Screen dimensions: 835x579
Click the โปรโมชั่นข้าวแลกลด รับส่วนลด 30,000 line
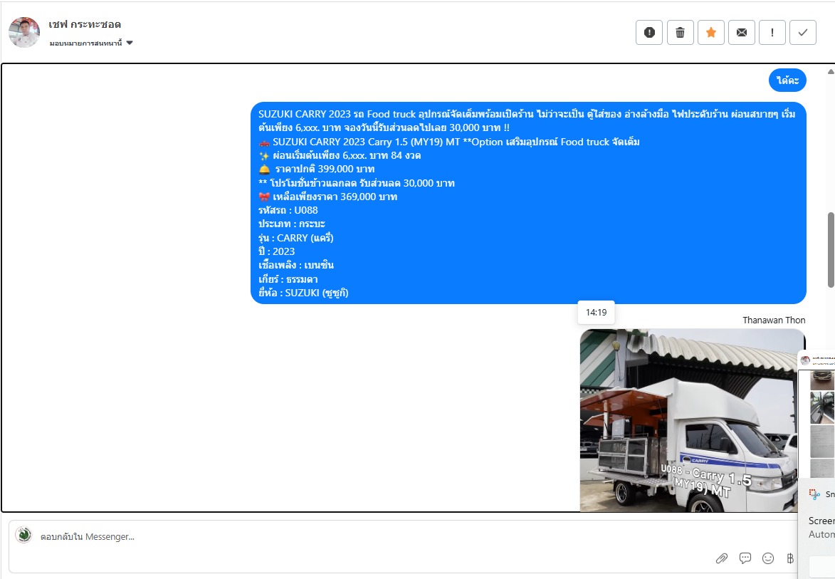357,183
